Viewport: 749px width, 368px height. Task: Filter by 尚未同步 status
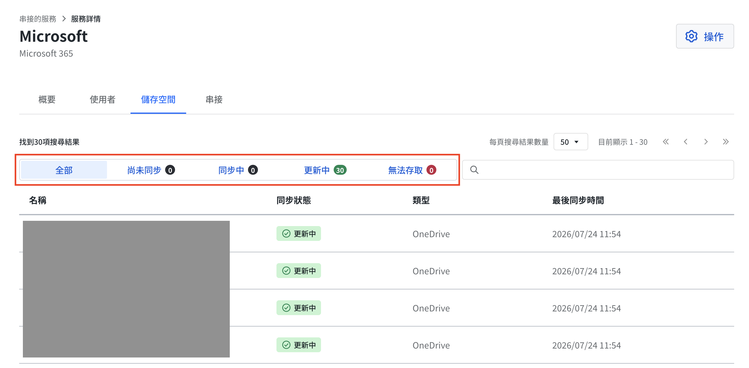(151, 170)
